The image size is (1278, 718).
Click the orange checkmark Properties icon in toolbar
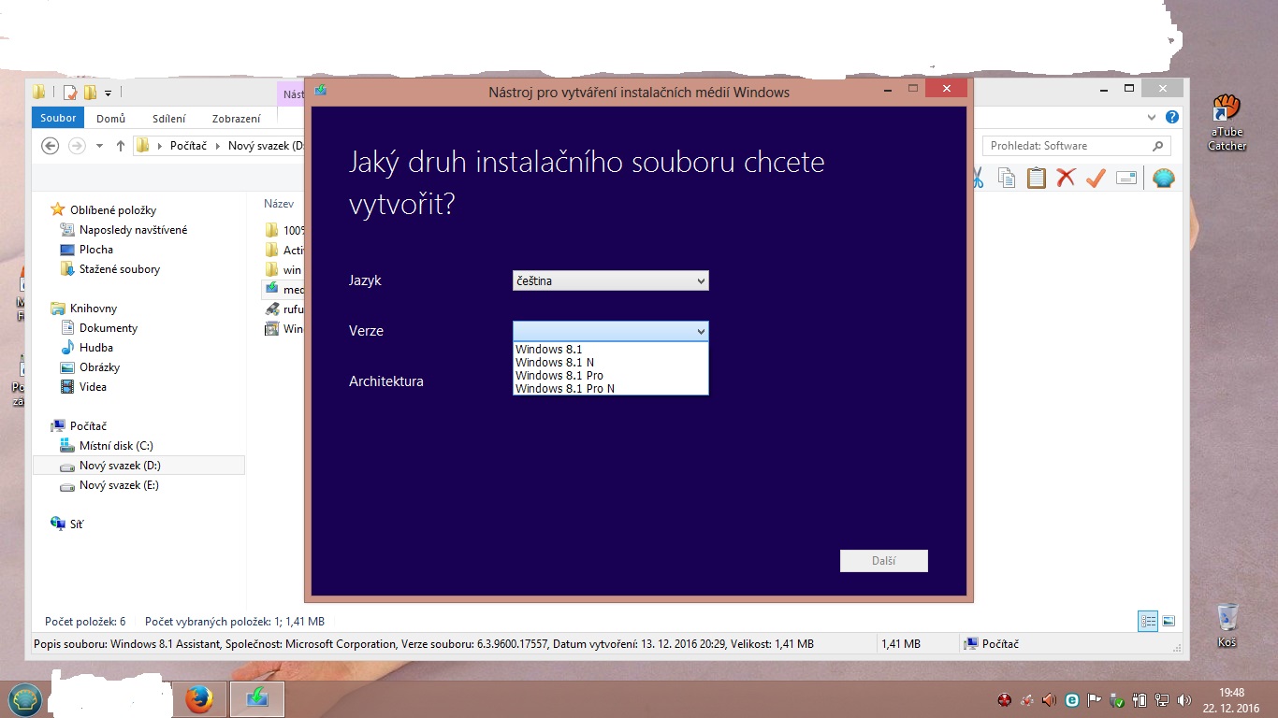[1096, 178]
